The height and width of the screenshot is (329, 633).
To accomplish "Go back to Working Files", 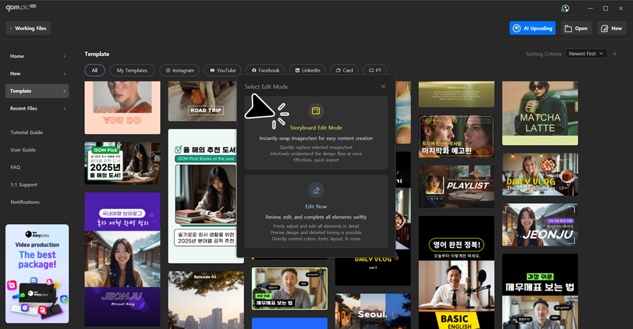I will (29, 28).
